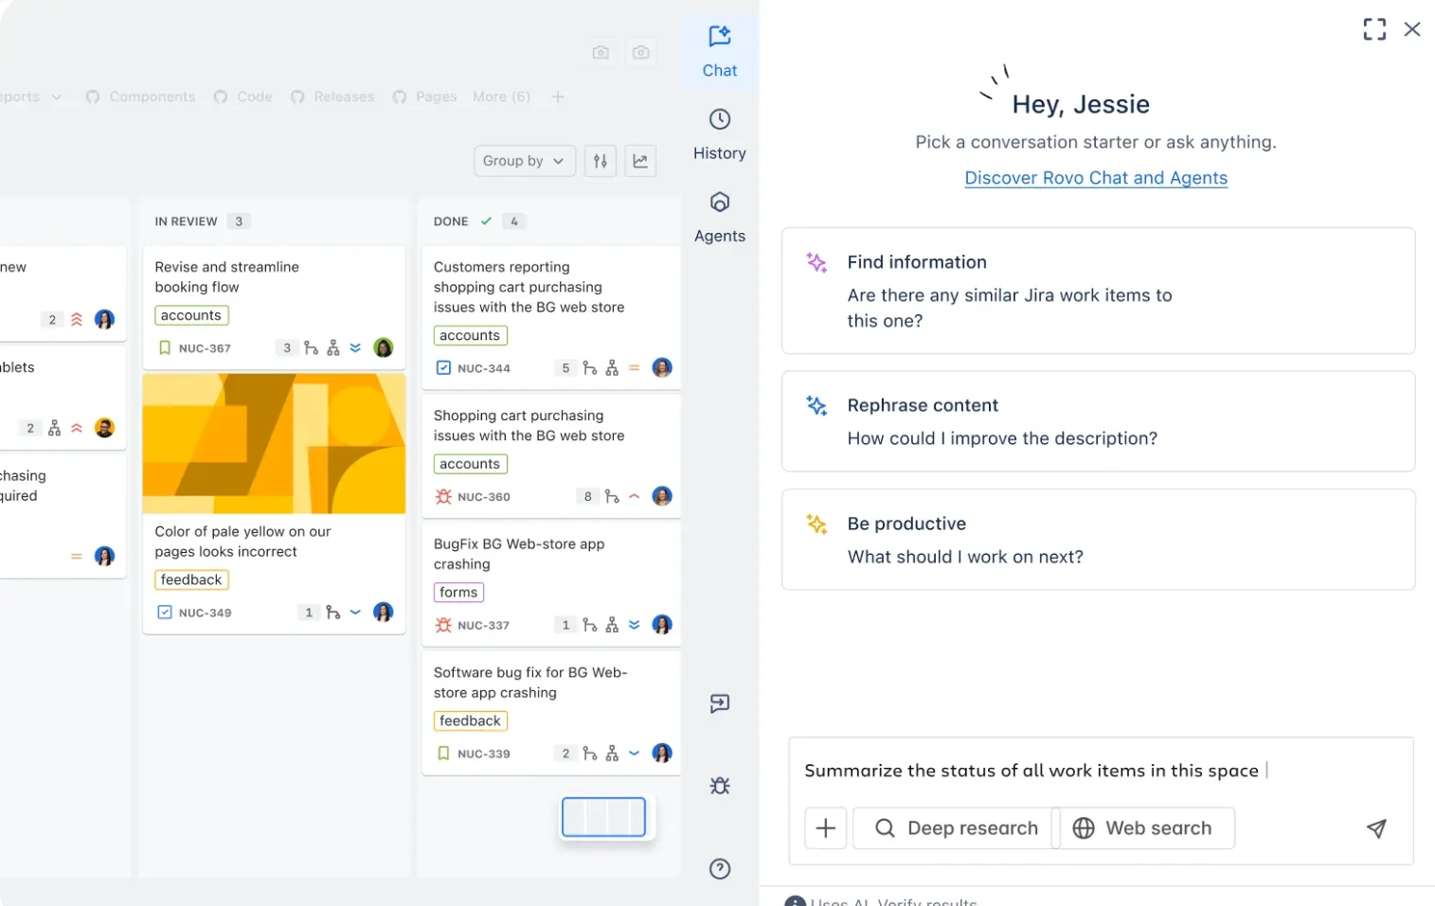Image resolution: width=1435 pixels, height=906 pixels.
Task: Toggle Web search option
Action: pos(1144,828)
